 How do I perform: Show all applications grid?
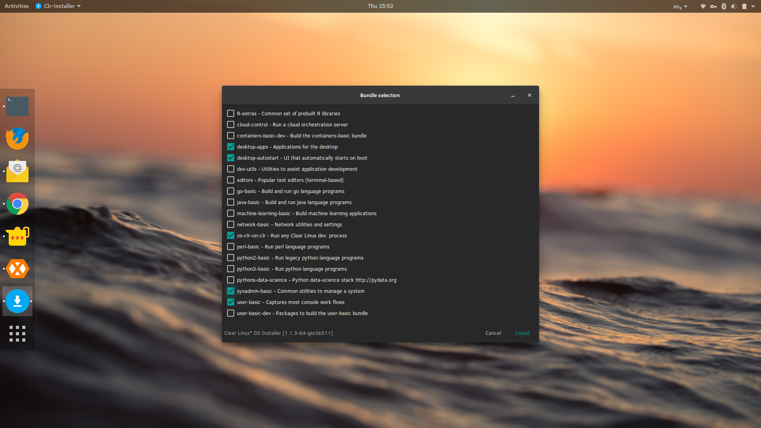pos(17,334)
